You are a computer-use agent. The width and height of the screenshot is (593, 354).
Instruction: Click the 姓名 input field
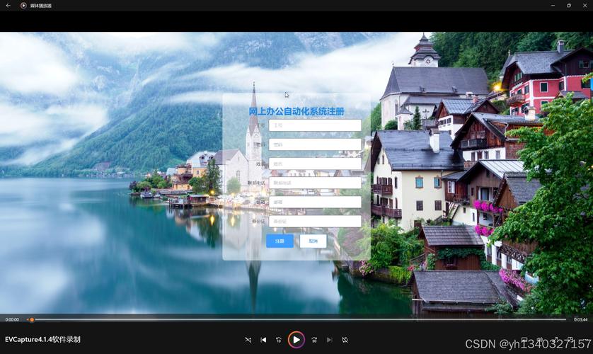[x=315, y=164]
